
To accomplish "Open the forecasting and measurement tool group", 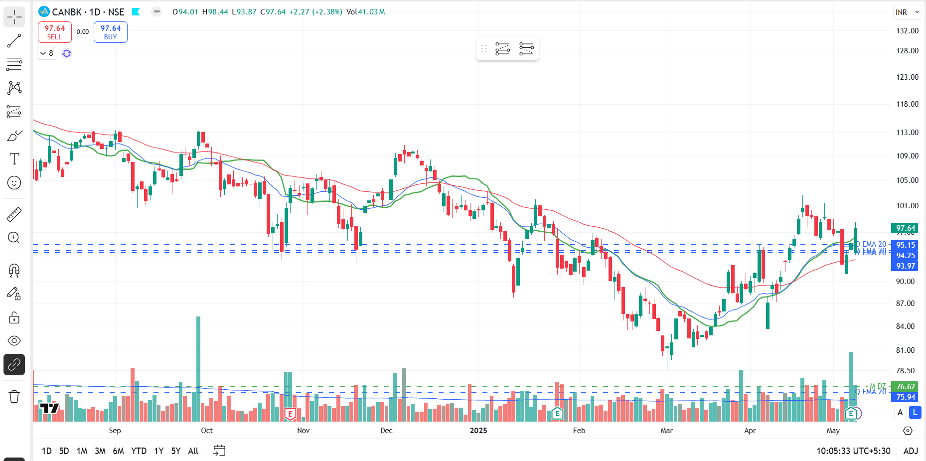I will tap(14, 112).
